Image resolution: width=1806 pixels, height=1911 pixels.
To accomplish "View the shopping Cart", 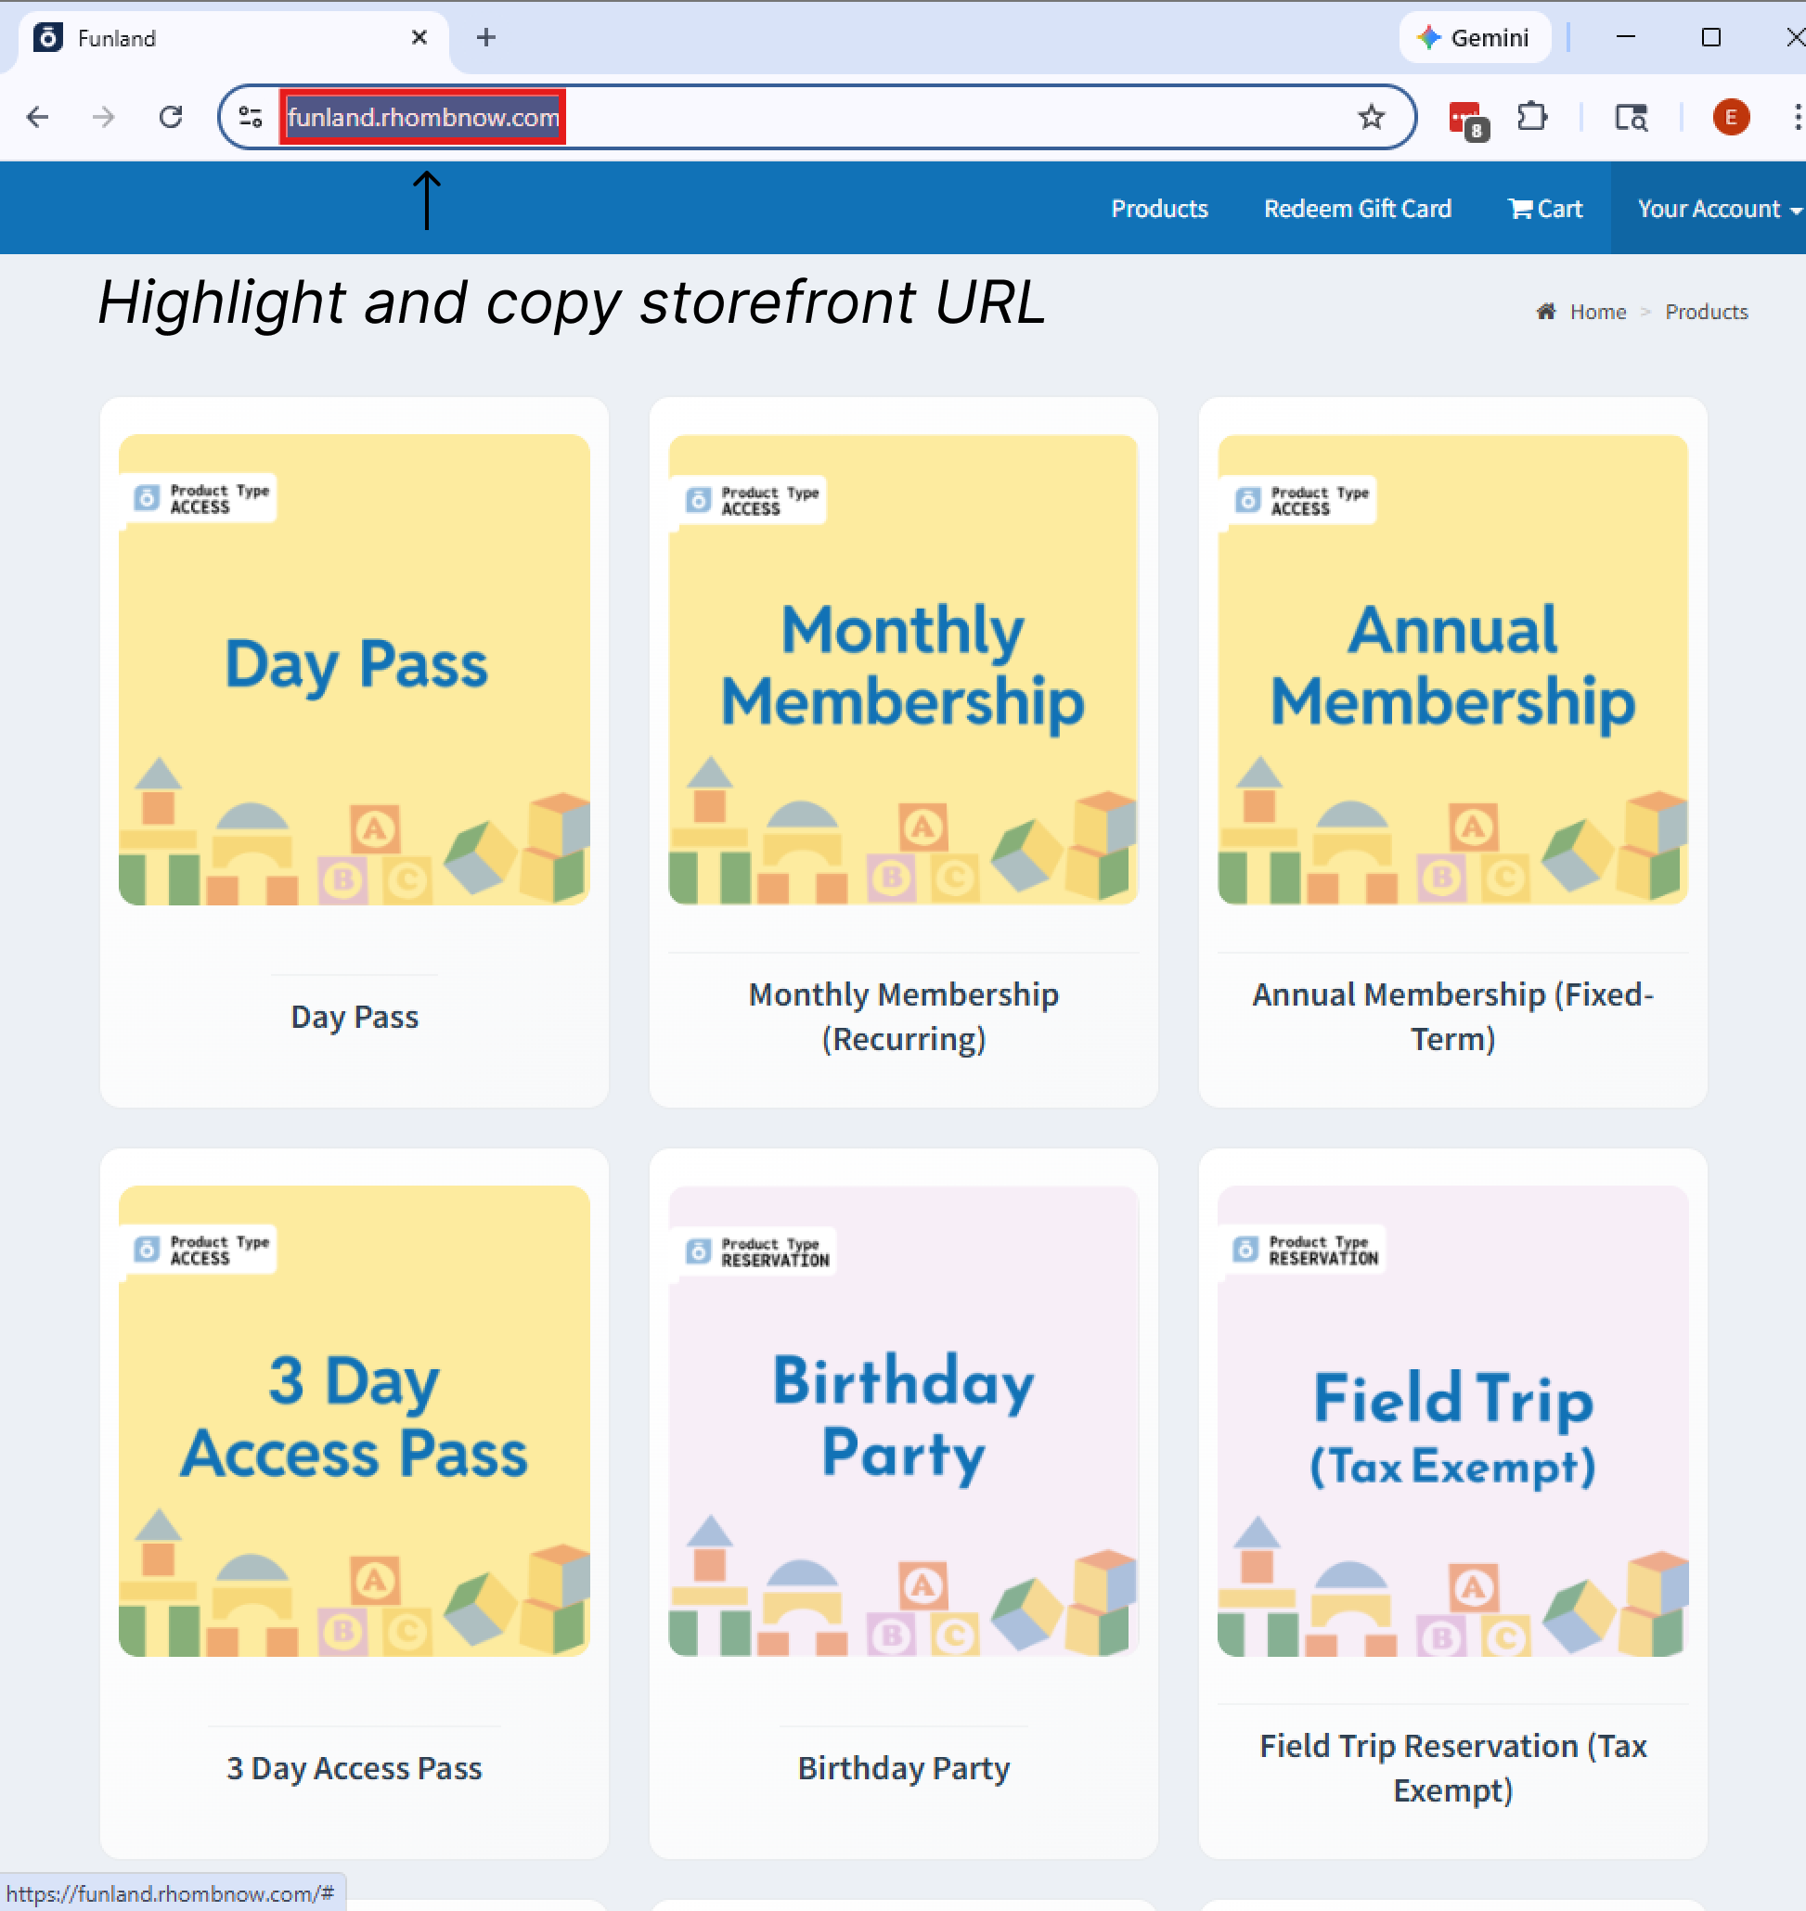I will point(1545,209).
